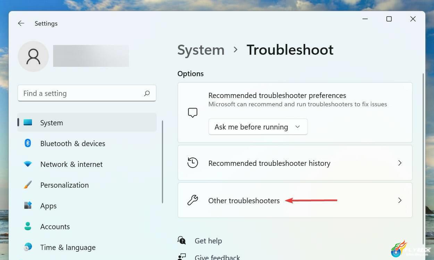Click the search magnifier icon
The width and height of the screenshot is (434, 260).
click(x=147, y=93)
